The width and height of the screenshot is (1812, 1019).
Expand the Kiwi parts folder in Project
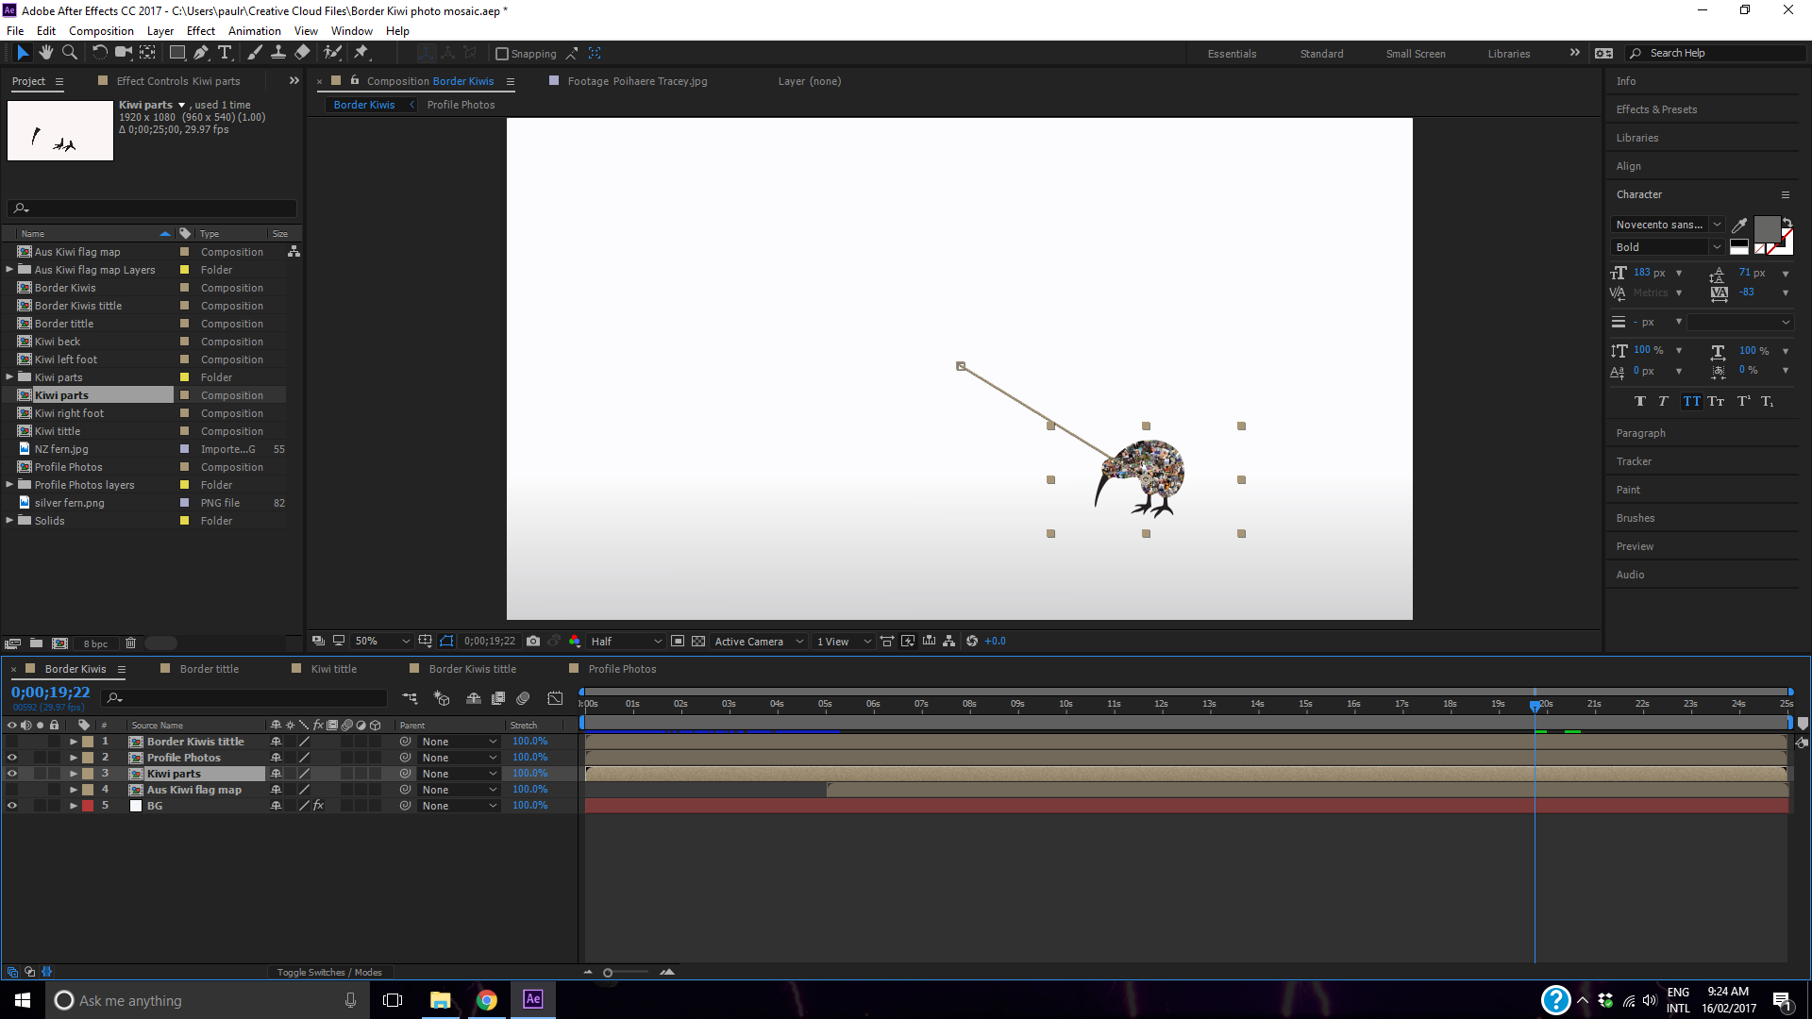coord(9,377)
